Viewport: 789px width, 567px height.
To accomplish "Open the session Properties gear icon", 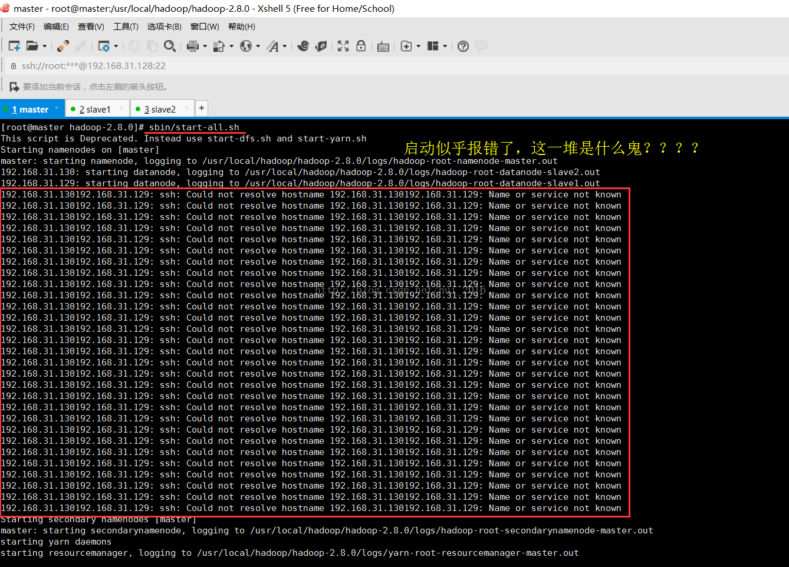I will pos(104,46).
